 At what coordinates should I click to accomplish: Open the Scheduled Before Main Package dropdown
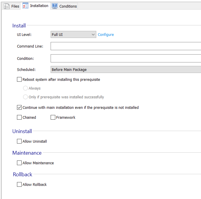pos(126,69)
